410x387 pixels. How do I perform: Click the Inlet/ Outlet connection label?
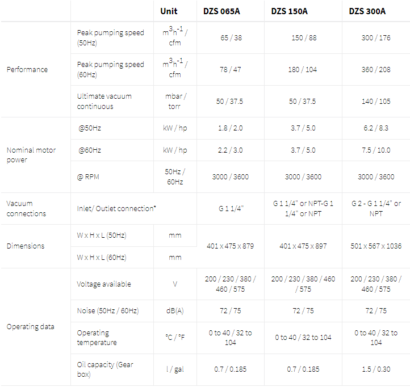116,208
